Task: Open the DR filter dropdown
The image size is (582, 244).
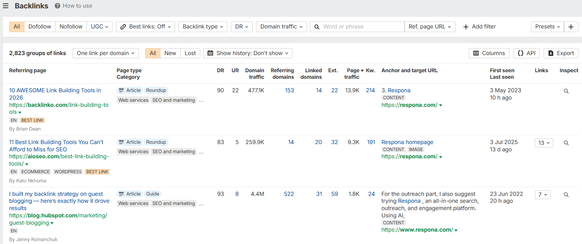Action: pos(242,27)
